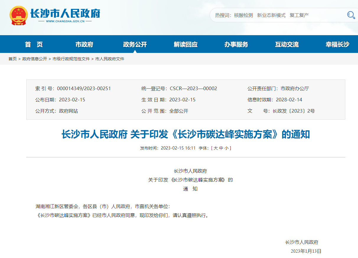Image resolution: width=358 pixels, height=258 pixels.
Task: Open the 市人民政府文件 breadcrumb link
Action: point(109,59)
